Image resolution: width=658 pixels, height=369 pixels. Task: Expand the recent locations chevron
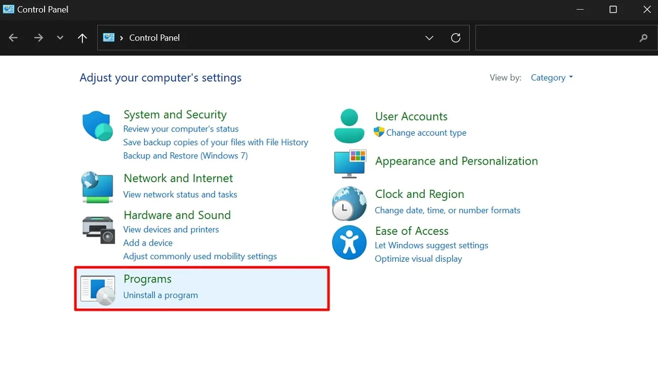60,38
